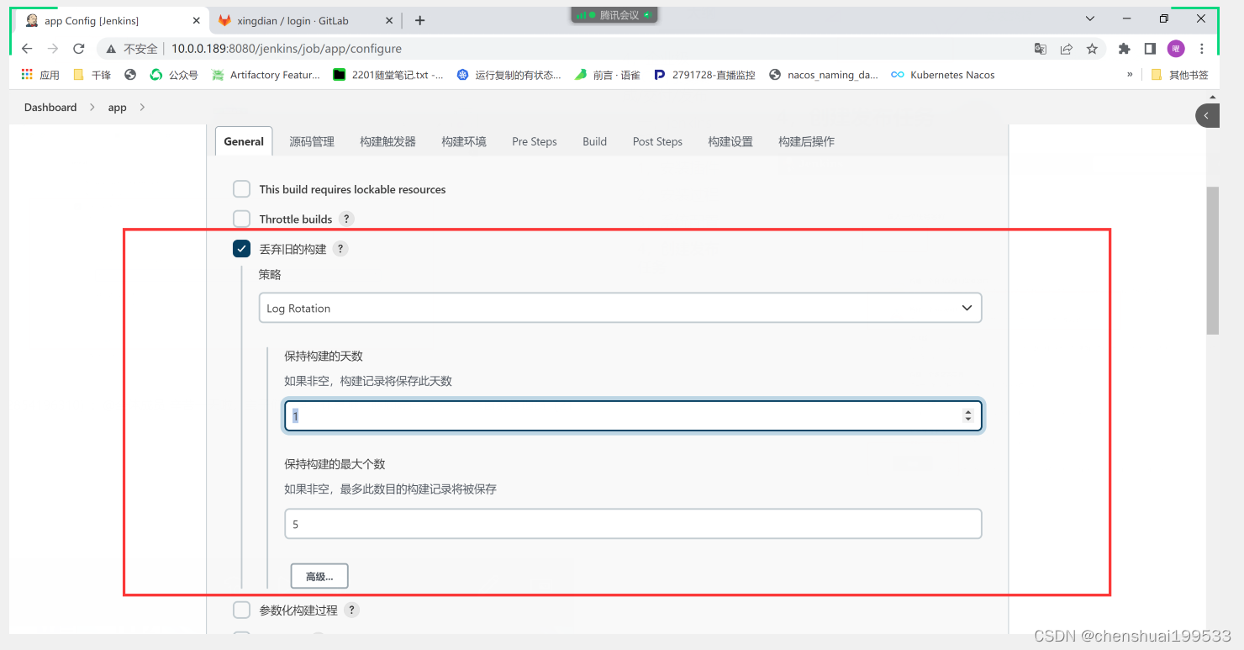Close the xingdian GitLab tab
1244x650 pixels.
[390, 20]
